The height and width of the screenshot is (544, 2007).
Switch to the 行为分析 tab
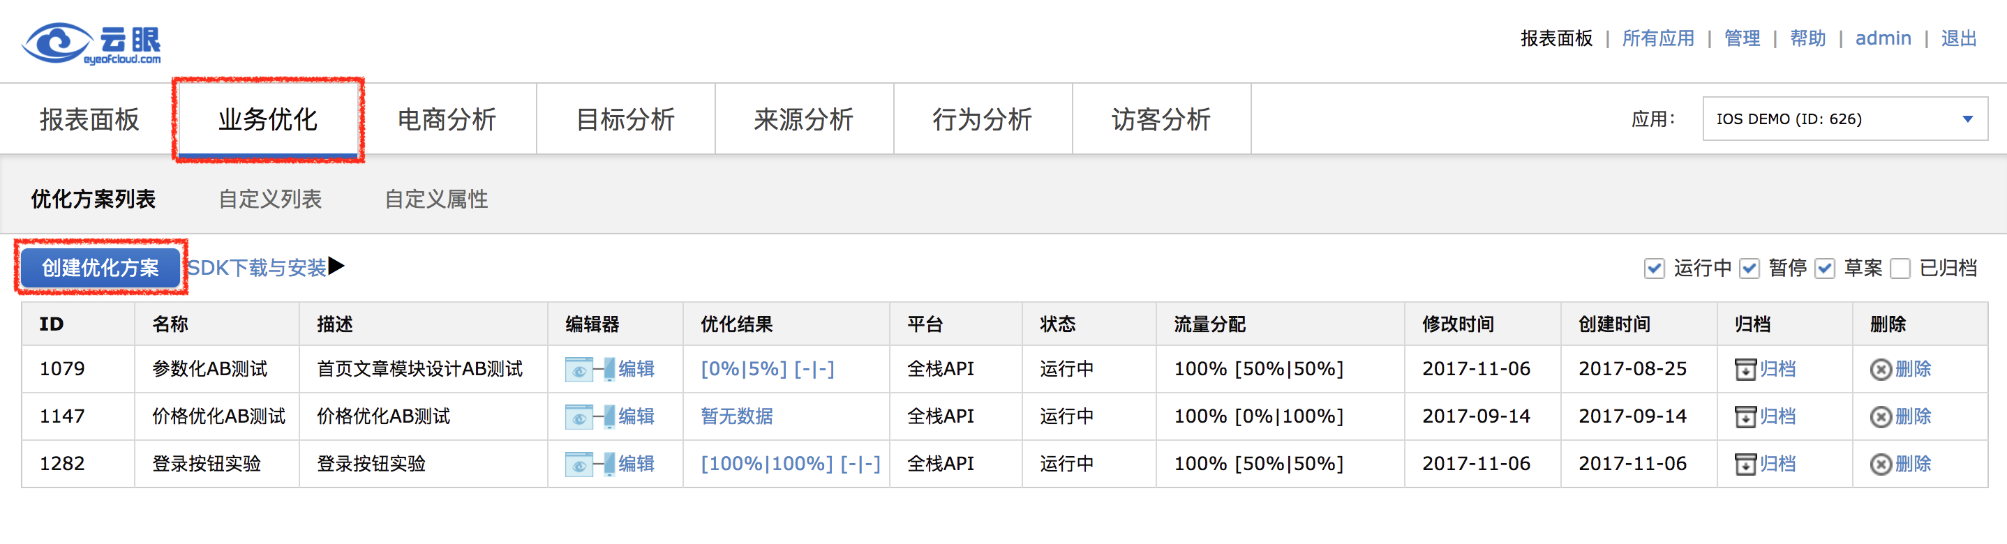pyautogui.click(x=983, y=119)
